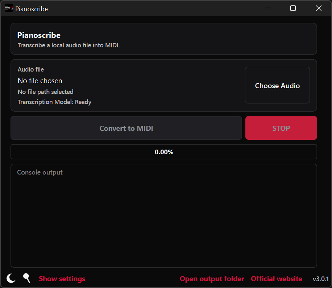Screen dimensions: 332x288
Task: Click the bold Pianoscribe heading
Action: pos(39,35)
